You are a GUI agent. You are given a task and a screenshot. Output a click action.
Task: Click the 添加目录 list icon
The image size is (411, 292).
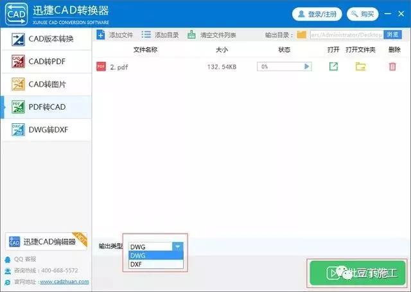[x=146, y=35]
